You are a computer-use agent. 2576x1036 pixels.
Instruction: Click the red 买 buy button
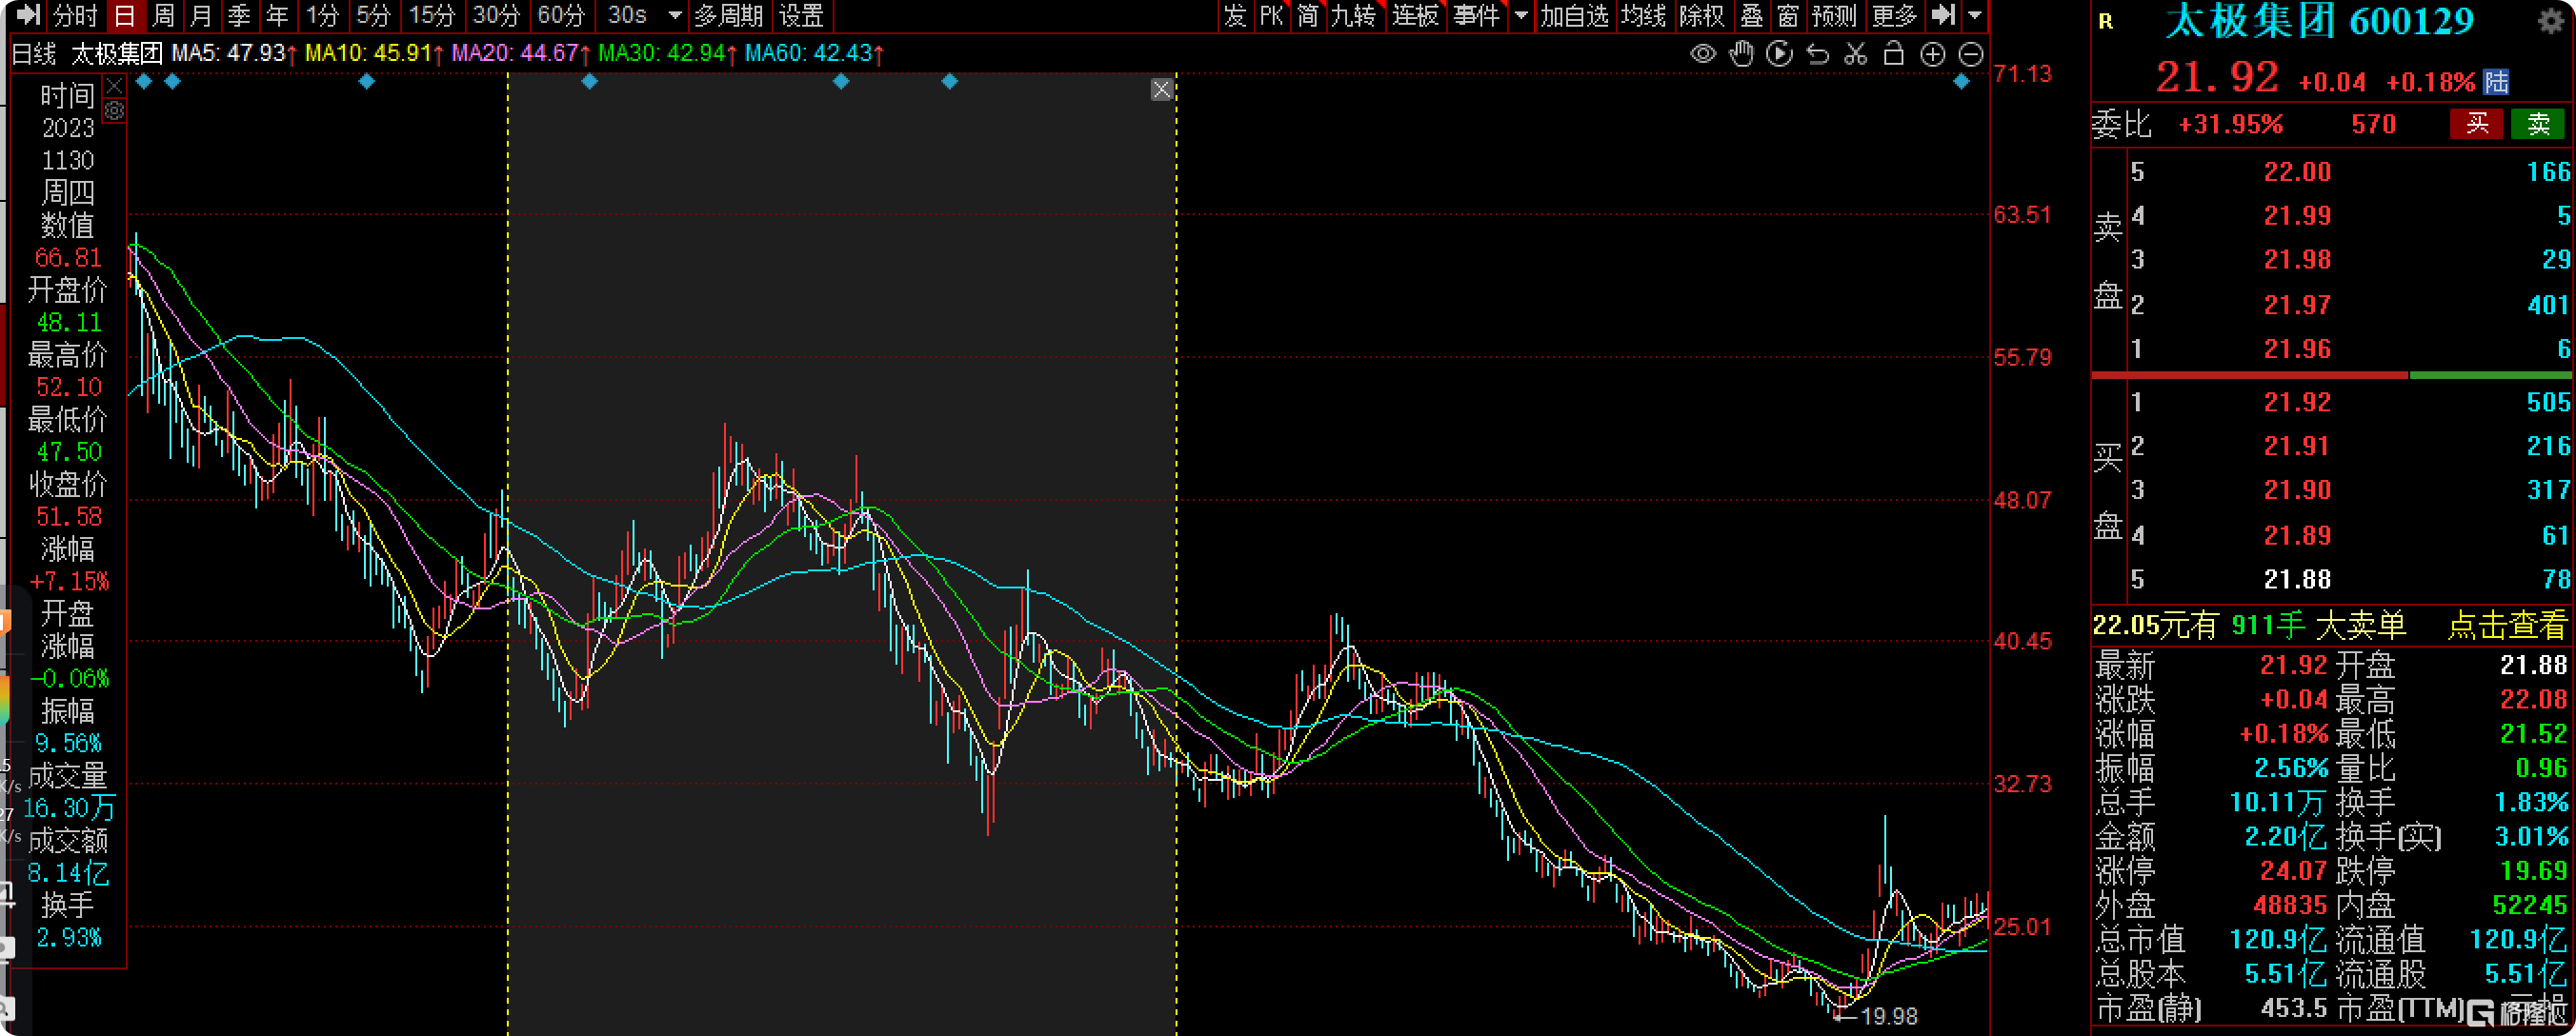click(2476, 124)
